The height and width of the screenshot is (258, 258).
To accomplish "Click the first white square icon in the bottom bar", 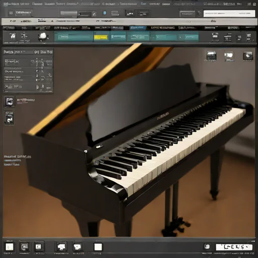I will 10,247.
